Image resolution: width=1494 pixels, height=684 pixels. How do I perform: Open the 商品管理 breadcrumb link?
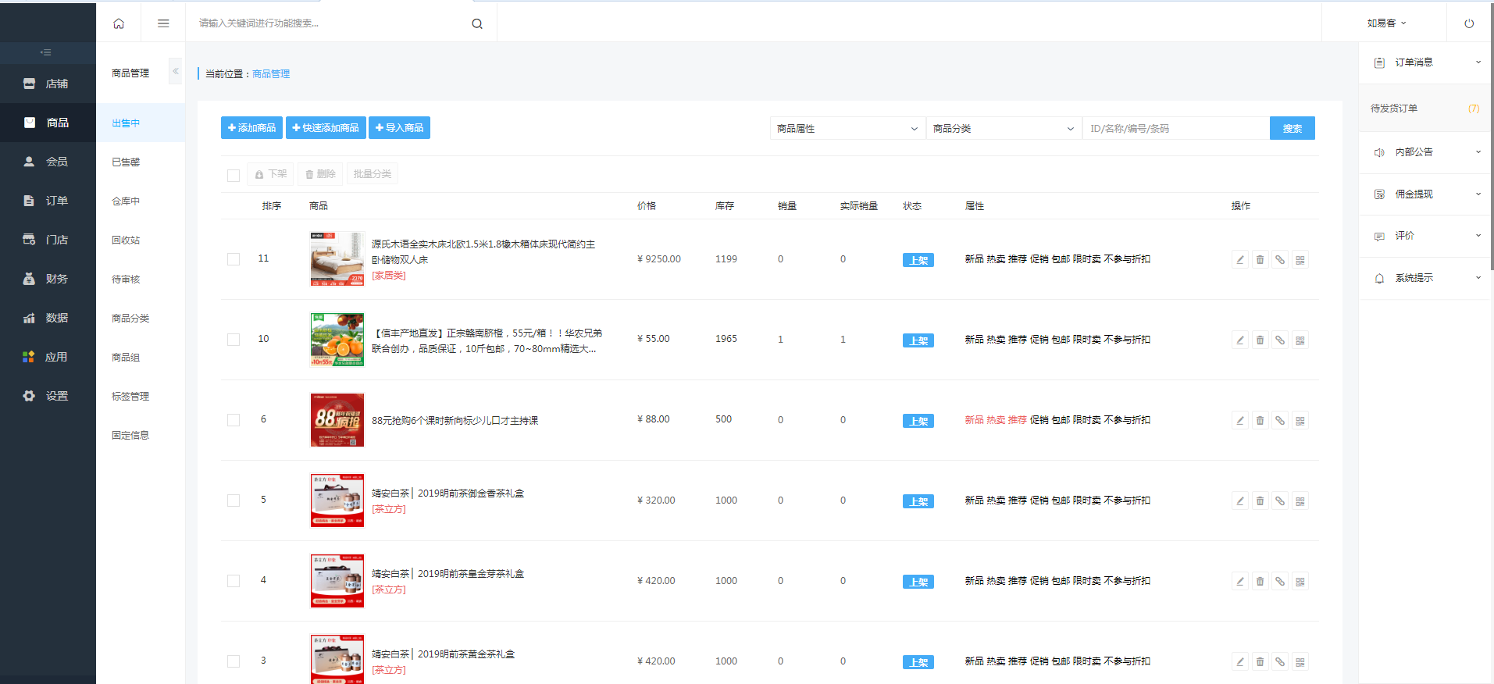point(271,74)
